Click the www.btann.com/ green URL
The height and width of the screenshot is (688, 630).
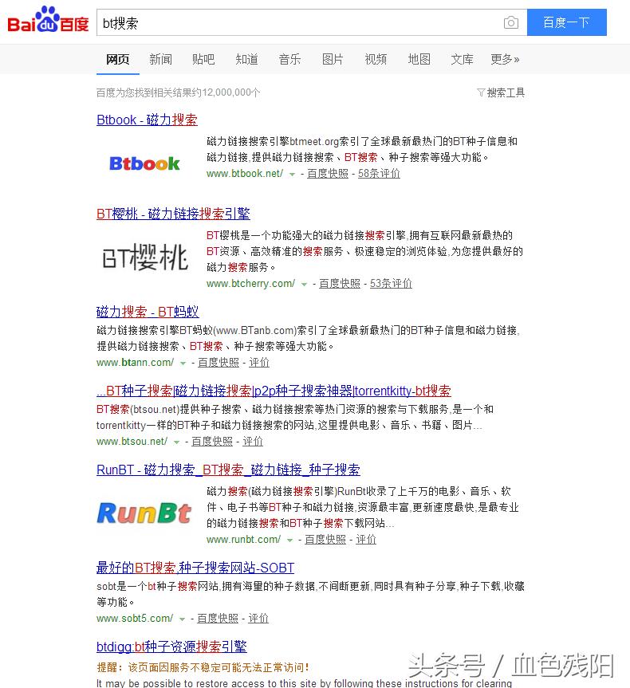pyautogui.click(x=136, y=363)
